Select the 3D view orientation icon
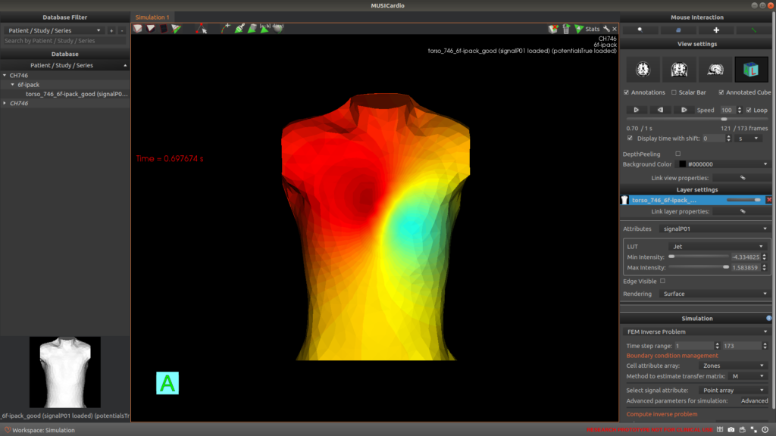Screen dimensions: 776x436 (x=750, y=70)
